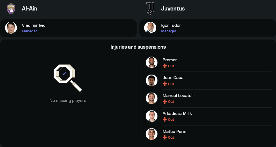
Task: Click the Al-Ain club crest
Action: tap(11, 9)
